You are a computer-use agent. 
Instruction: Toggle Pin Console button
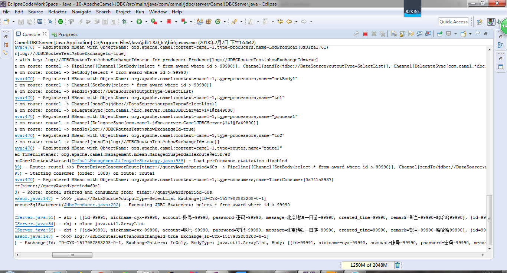(x=439, y=34)
